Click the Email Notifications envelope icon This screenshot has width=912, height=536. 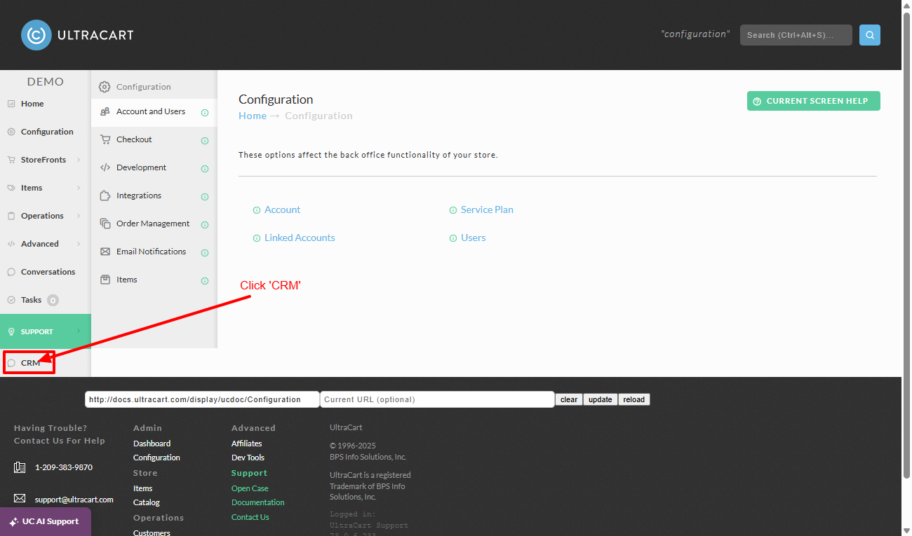tap(105, 252)
